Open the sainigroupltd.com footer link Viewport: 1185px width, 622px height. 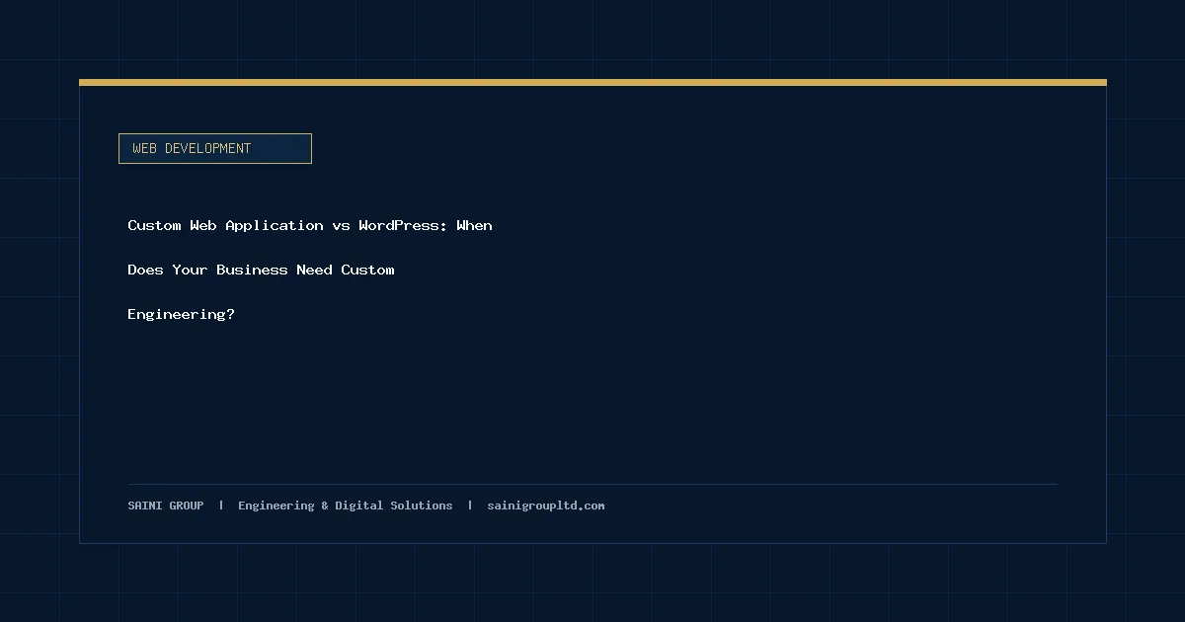[546, 505]
